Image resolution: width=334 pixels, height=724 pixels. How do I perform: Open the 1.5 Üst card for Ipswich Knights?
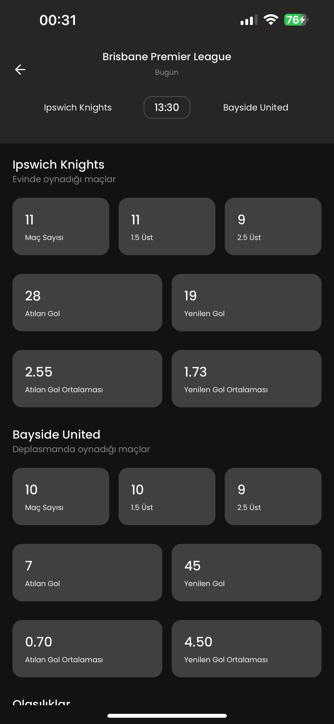point(167,226)
